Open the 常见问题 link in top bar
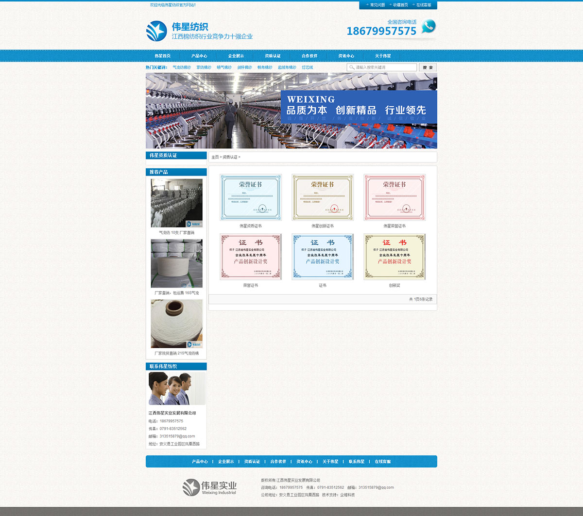The image size is (583, 516). [x=377, y=5]
